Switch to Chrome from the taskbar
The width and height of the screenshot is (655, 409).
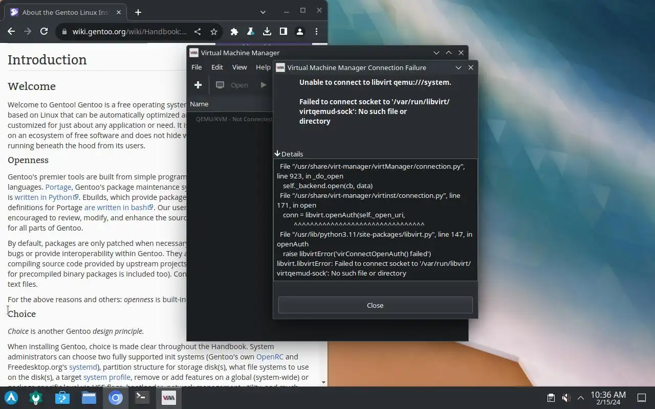[116, 398]
